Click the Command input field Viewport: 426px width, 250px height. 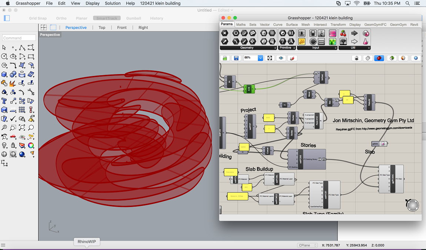point(19,38)
